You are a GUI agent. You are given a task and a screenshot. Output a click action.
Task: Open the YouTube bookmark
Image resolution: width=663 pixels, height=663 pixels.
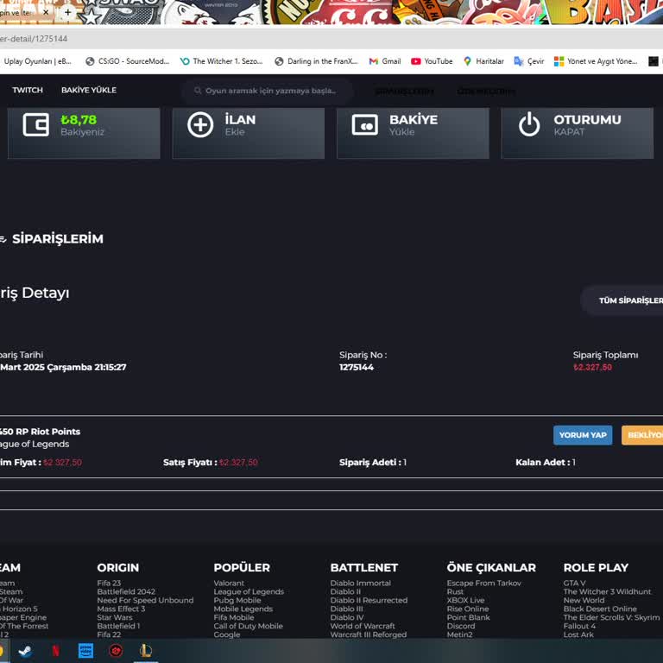point(432,61)
